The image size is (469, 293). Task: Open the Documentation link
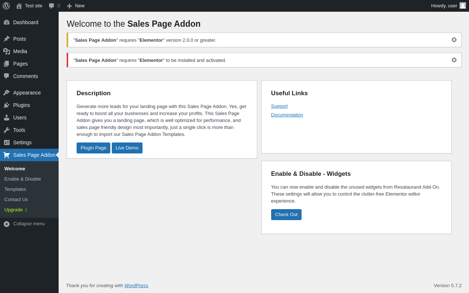tap(287, 115)
